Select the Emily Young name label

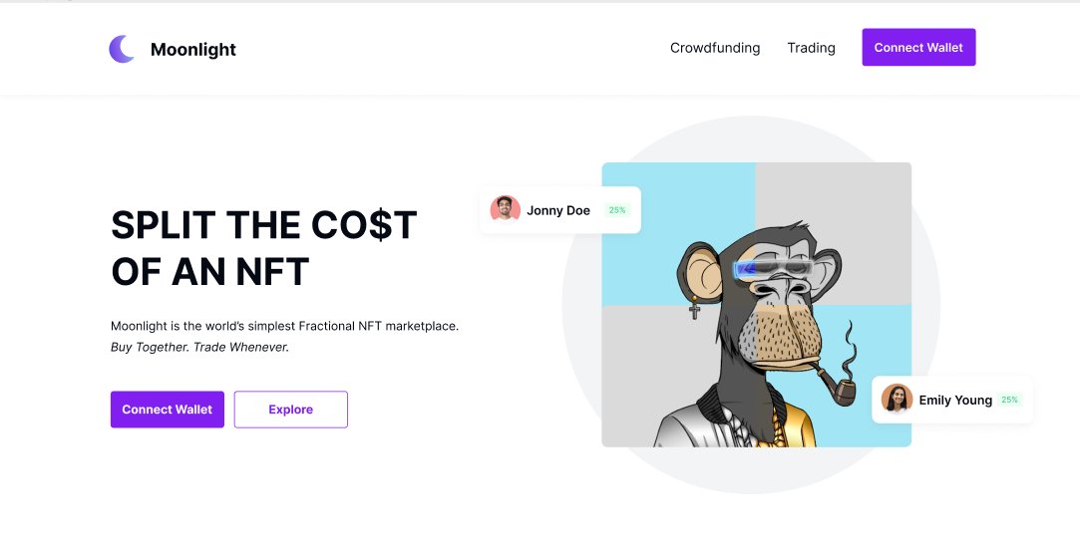coord(955,400)
